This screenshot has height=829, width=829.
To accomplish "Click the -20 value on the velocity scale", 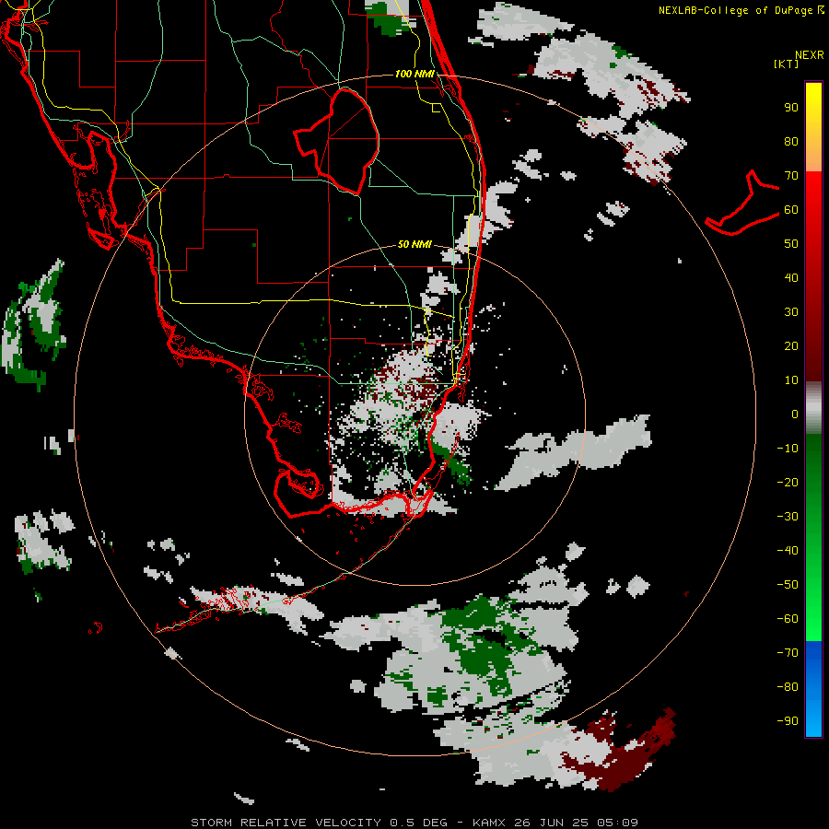I will coord(788,483).
